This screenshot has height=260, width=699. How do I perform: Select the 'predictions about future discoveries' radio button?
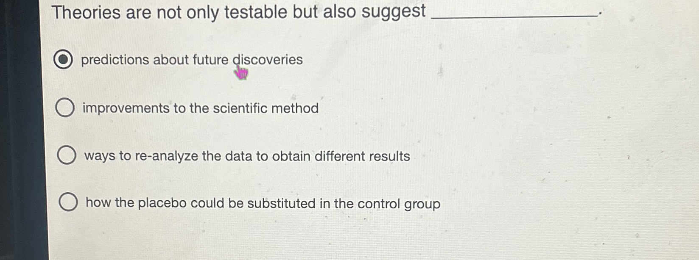click(64, 60)
